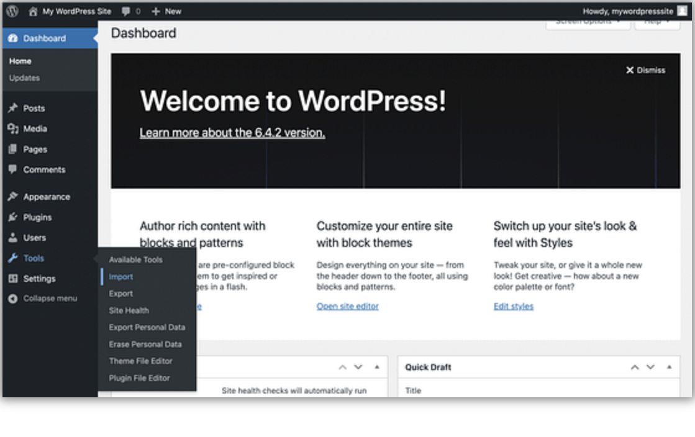Open Site Health from Tools flyout
The height and width of the screenshot is (437, 695).
coord(129,310)
